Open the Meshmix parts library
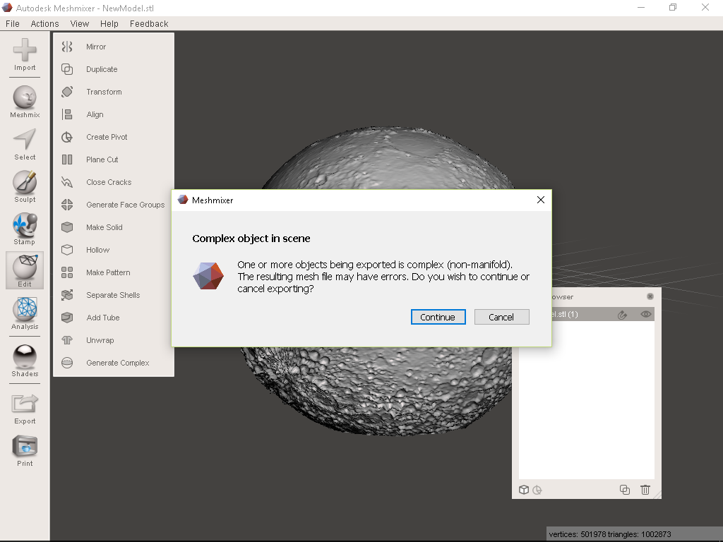This screenshot has width=723, height=542. [x=24, y=101]
